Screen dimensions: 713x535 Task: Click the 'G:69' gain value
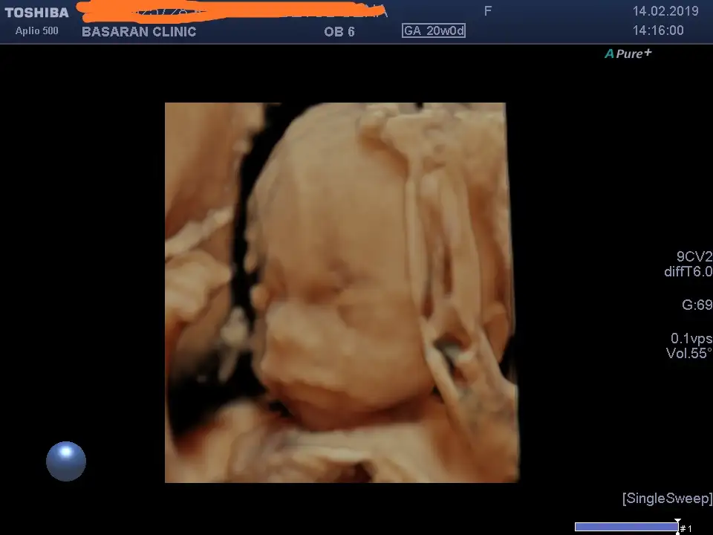(697, 305)
